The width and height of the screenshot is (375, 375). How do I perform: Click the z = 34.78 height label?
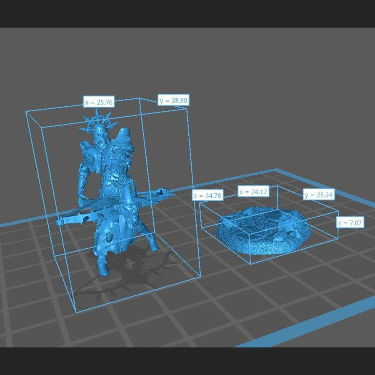click(x=208, y=195)
